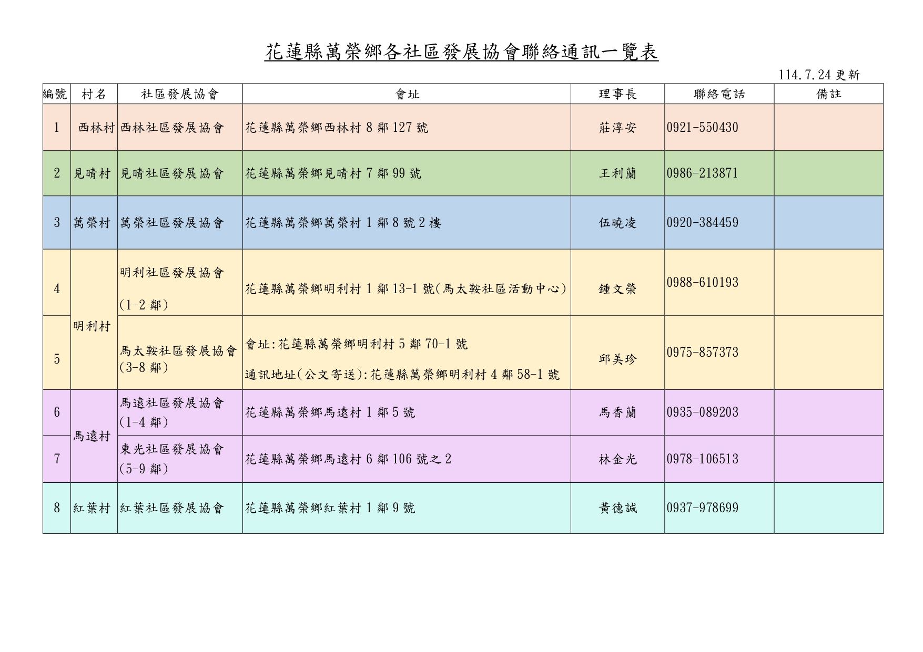Select the 明利社區發展協會 cell
923x652 pixels.
coord(172,273)
